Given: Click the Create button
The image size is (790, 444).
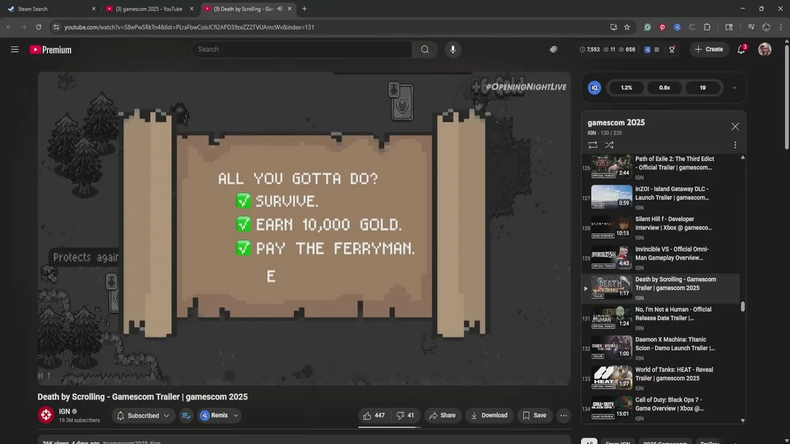Looking at the screenshot, I should click(x=709, y=49).
